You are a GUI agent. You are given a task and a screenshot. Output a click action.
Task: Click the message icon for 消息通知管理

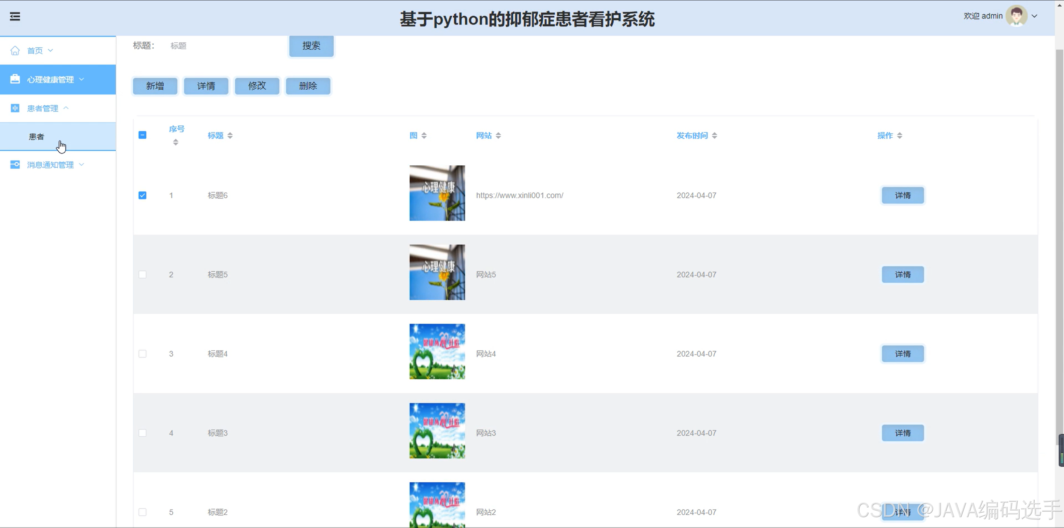(x=15, y=165)
